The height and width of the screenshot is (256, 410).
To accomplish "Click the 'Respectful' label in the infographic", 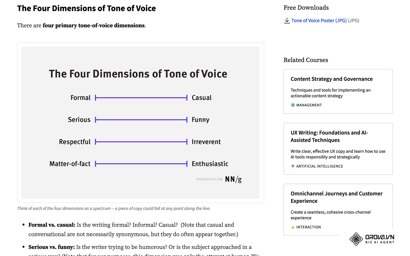I will (x=75, y=142).
